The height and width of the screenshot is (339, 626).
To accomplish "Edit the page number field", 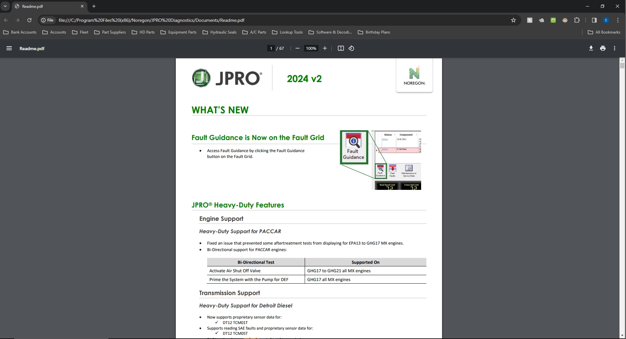I will coord(271,48).
